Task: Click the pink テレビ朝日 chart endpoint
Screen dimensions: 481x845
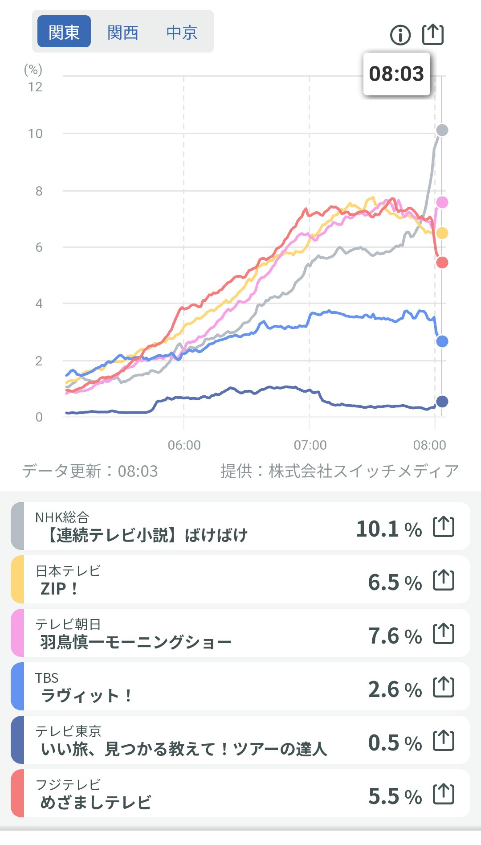Action: pyautogui.click(x=442, y=202)
